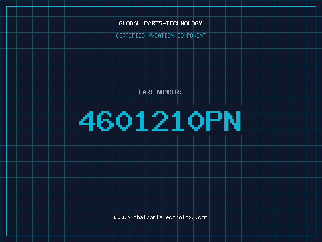Click the GLOBAL PARTS-TECHNOLOGY heading
This screenshot has width=322, height=242.
coord(161,23)
